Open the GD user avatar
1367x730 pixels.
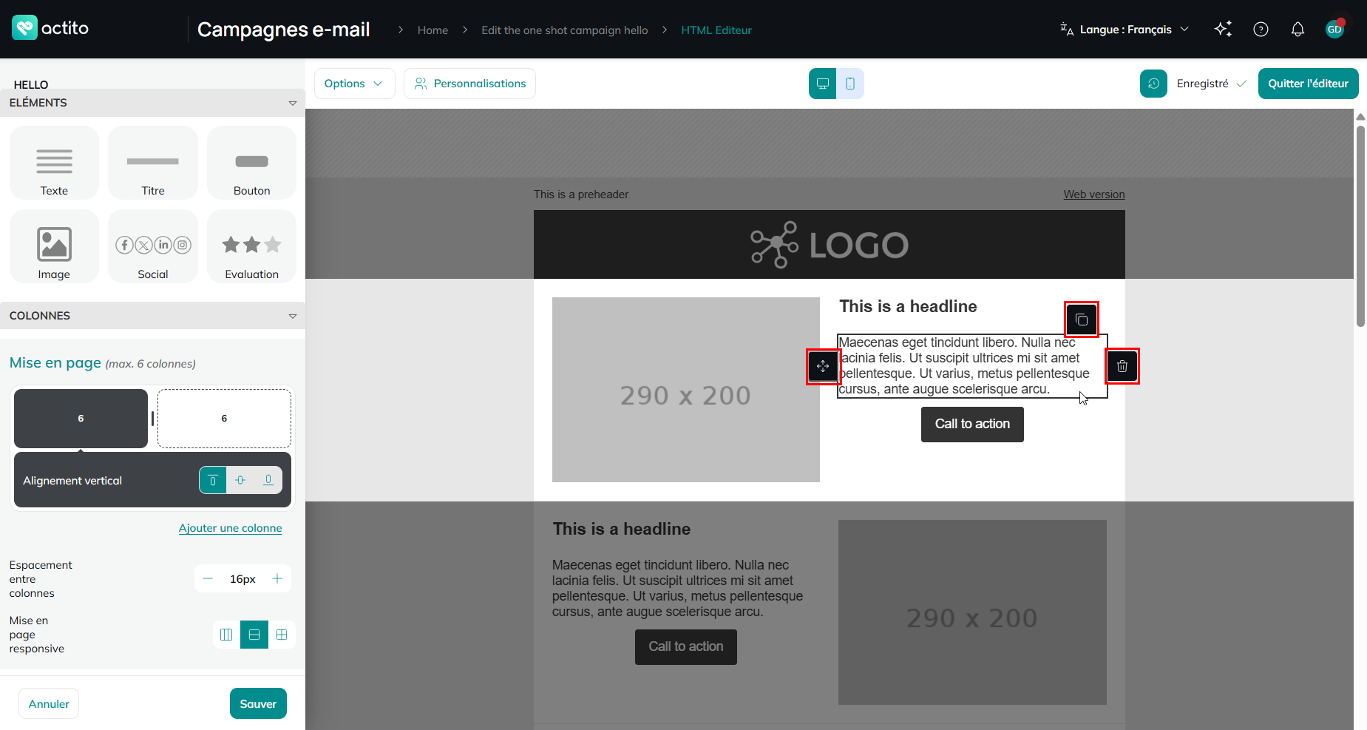pos(1334,29)
